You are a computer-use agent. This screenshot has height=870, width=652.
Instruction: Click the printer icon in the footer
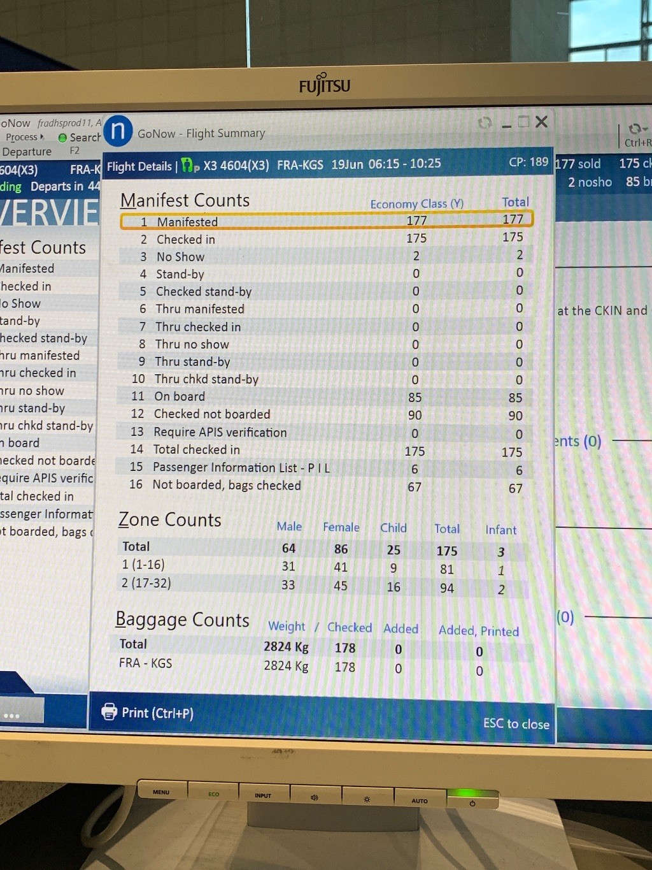[x=110, y=711]
